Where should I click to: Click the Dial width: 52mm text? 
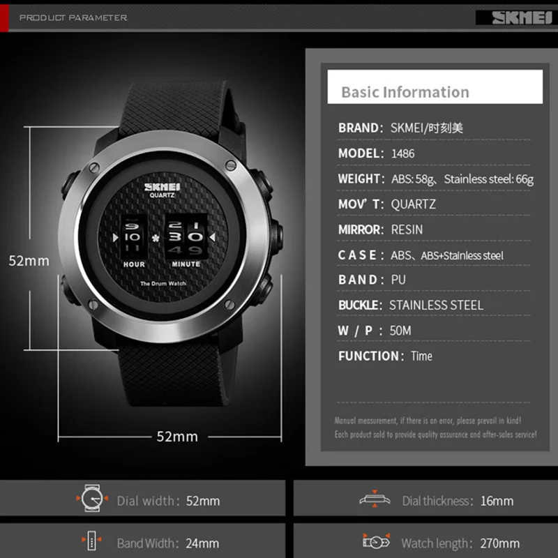168,501
